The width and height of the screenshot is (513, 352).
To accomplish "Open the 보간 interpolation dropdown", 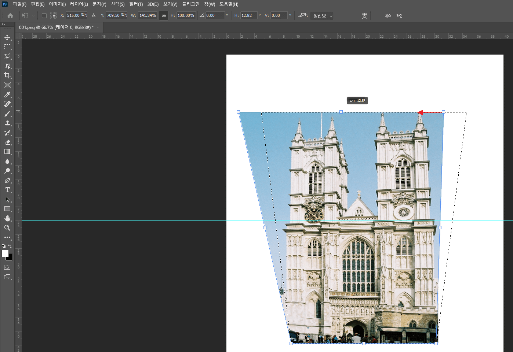I will pyautogui.click(x=322, y=16).
